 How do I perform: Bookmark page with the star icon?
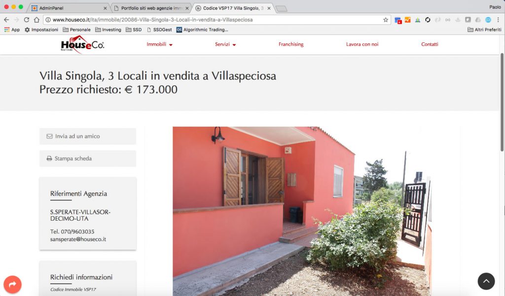[x=386, y=20]
